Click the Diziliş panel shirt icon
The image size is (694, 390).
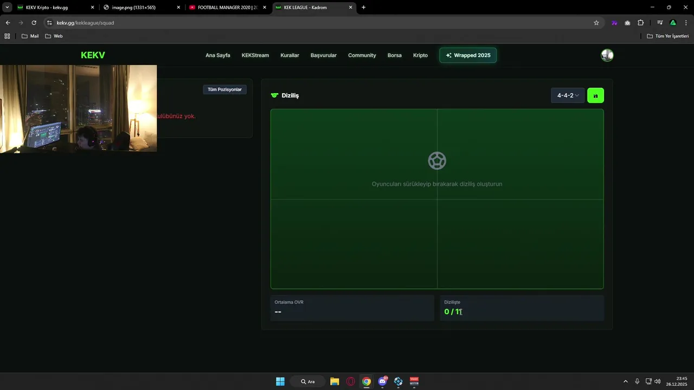click(274, 95)
